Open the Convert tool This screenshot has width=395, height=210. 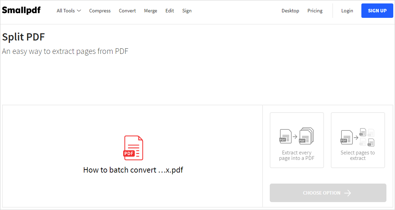[127, 11]
